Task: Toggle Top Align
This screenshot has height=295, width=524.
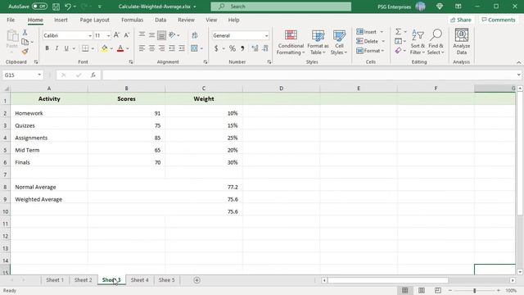Action: tap(142, 34)
